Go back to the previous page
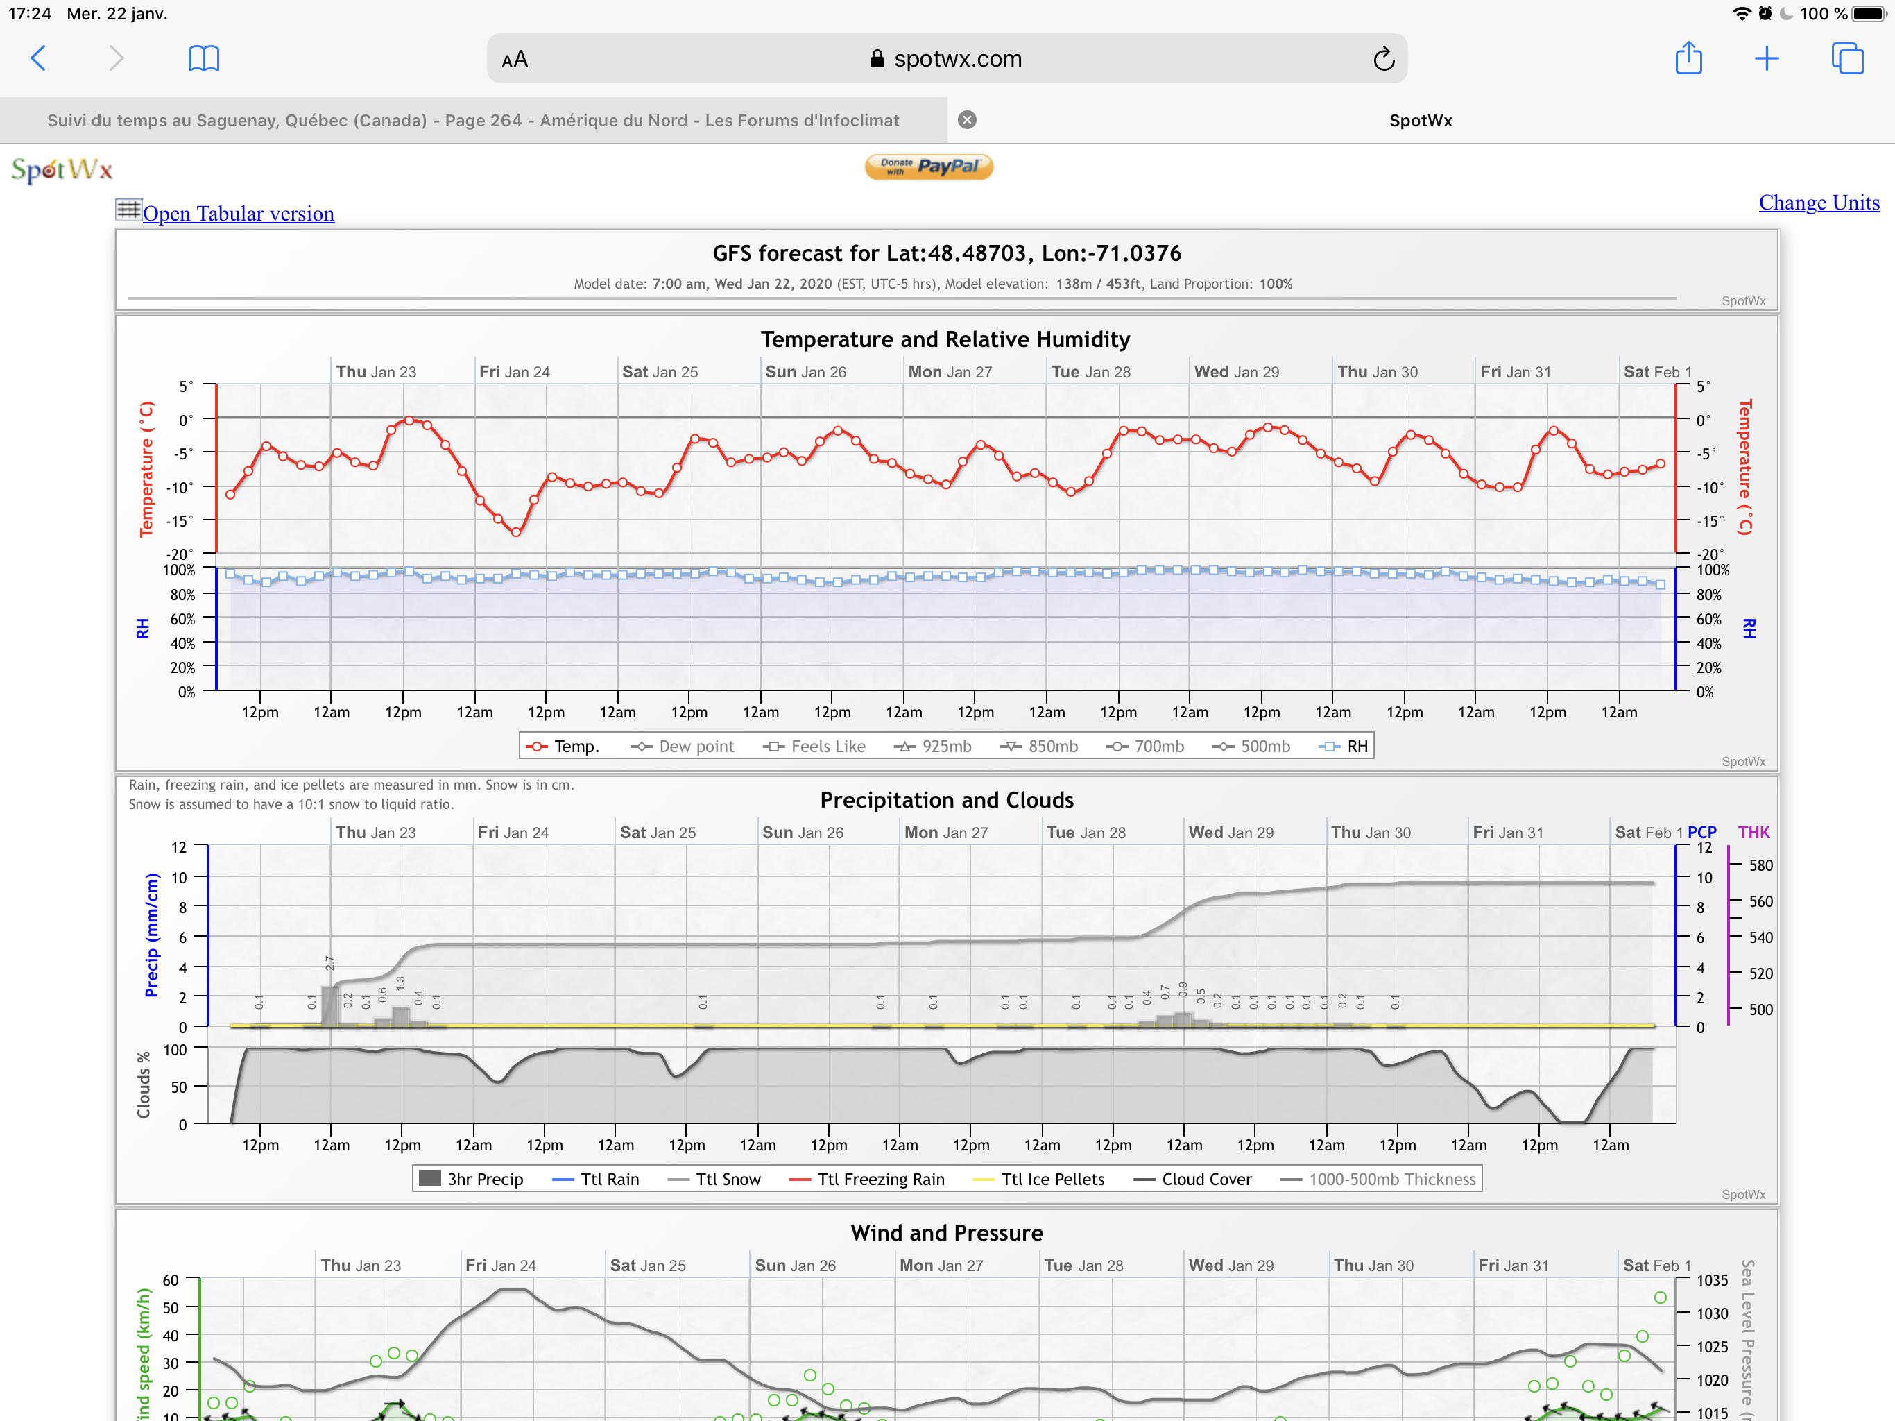1895x1421 pixels. click(x=39, y=58)
